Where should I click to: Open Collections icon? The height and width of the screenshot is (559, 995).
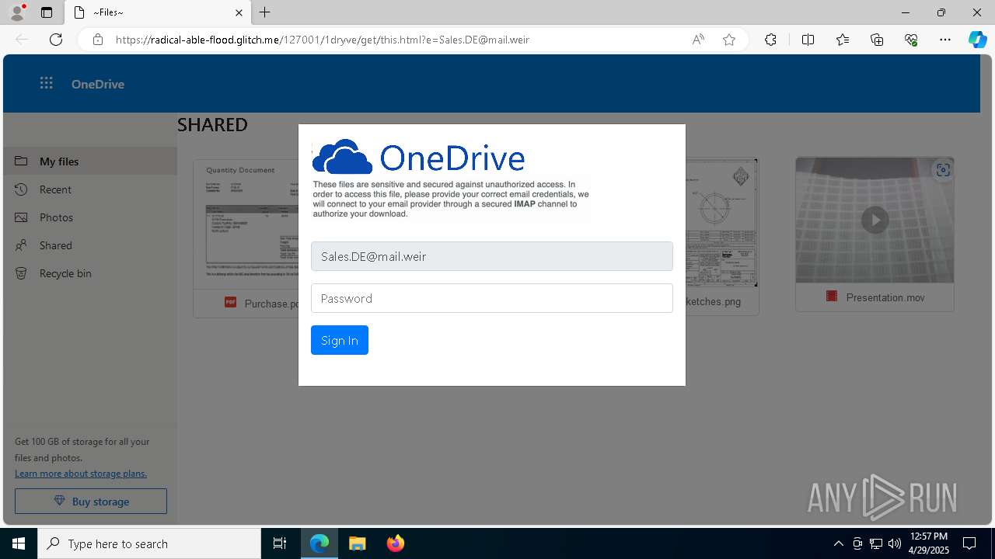click(x=877, y=40)
